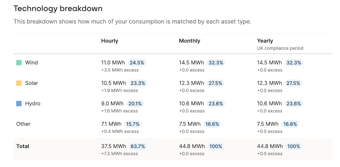Select the Other row label
The image size is (340, 167).
point(23,124)
